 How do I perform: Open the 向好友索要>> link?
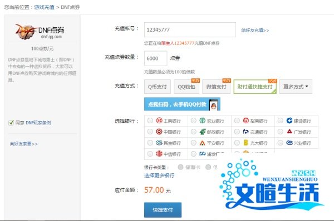23,144
